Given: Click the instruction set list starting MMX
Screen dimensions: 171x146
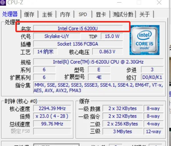Looking at the screenshot, I should click(x=98, y=88).
